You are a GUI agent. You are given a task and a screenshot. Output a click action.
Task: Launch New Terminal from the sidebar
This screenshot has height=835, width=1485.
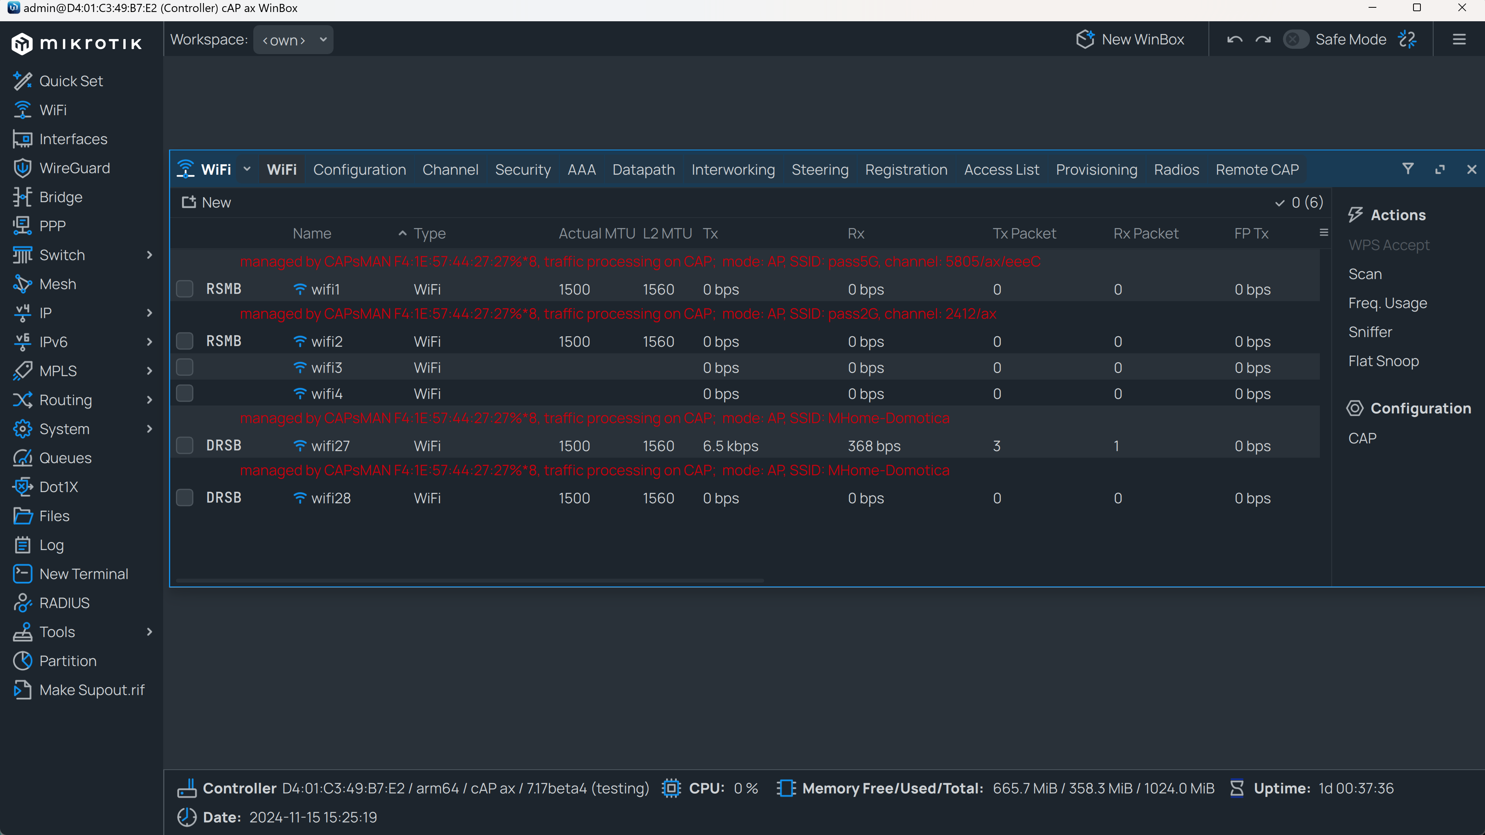22,573
